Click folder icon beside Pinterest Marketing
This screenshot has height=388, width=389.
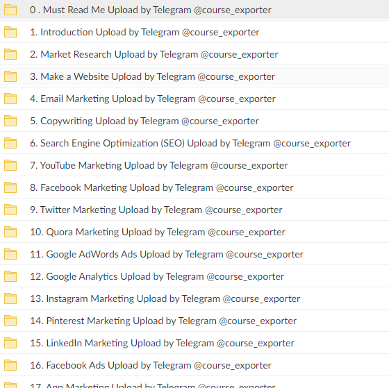coord(10,321)
